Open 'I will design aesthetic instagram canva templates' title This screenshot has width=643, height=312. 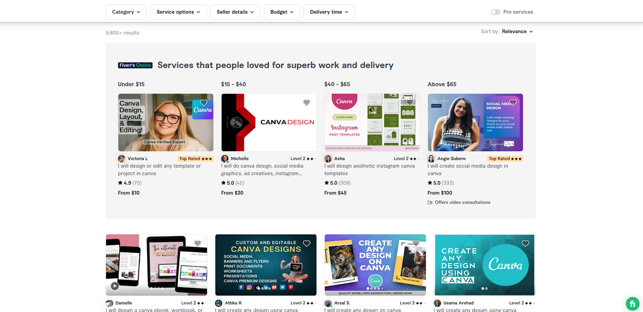tap(369, 170)
